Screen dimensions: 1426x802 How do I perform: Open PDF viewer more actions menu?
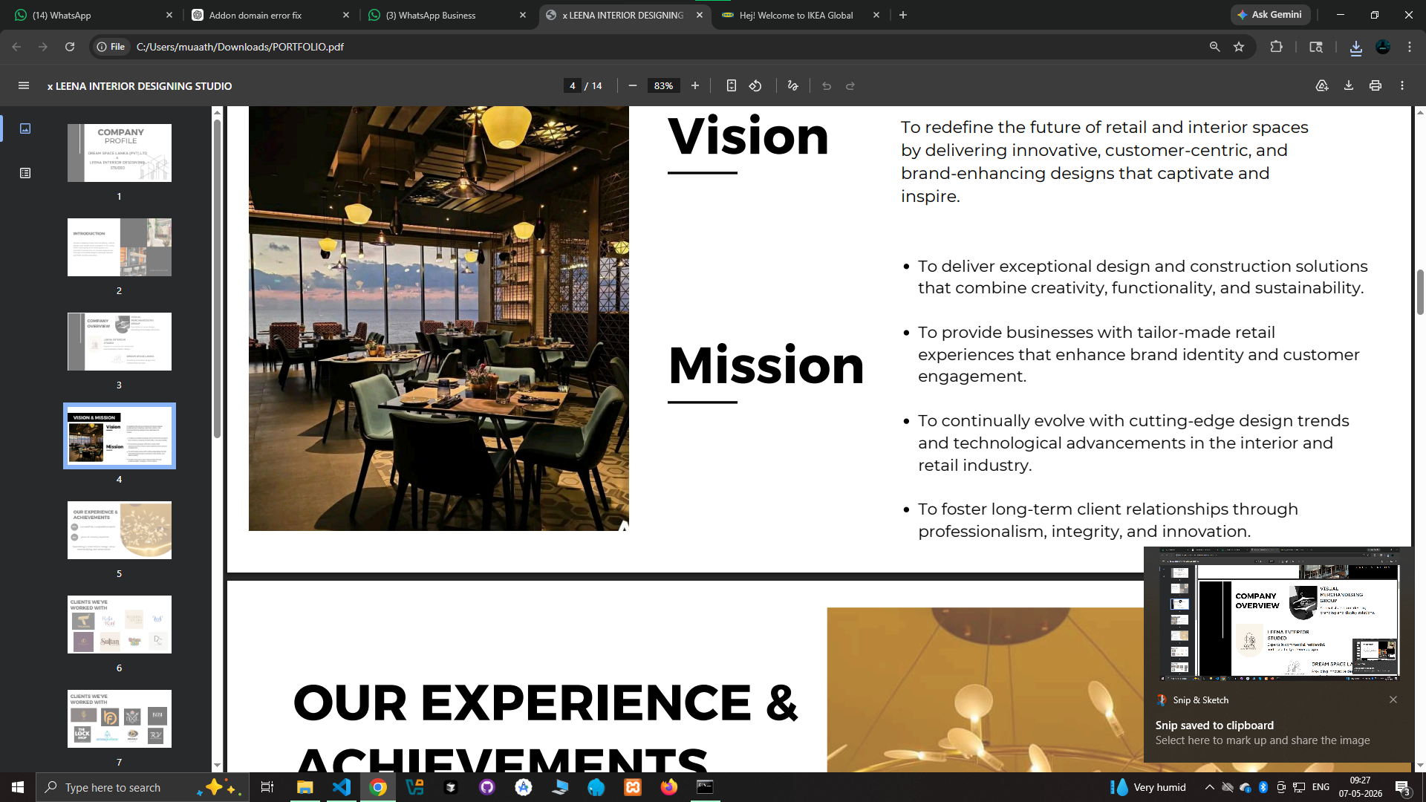tap(1402, 86)
